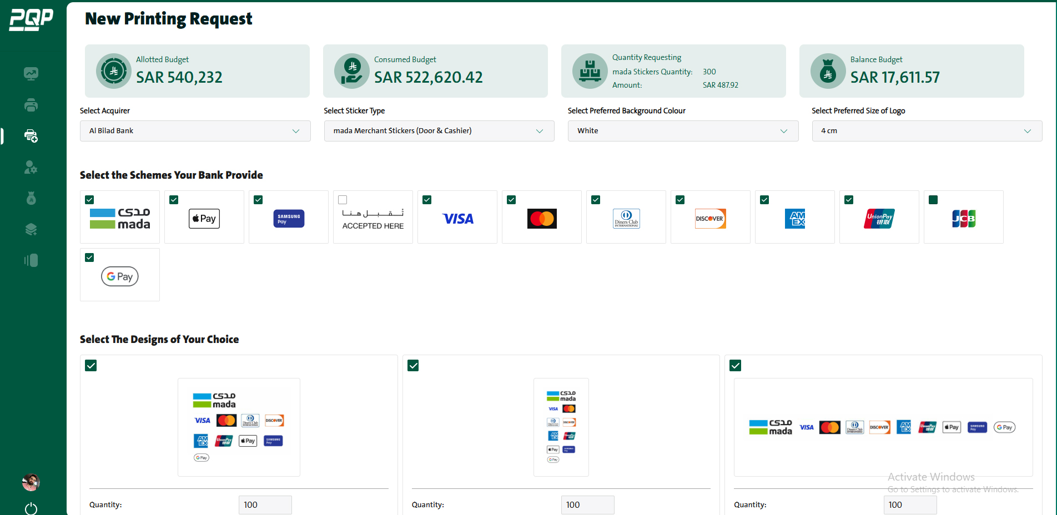Uncheck the mada scheme checkbox
The height and width of the screenshot is (515, 1057).
(89, 199)
